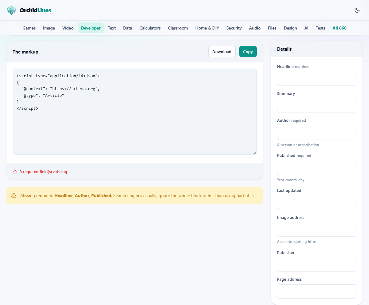Open the Games category tab
Image resolution: width=369 pixels, height=305 pixels.
[29, 28]
